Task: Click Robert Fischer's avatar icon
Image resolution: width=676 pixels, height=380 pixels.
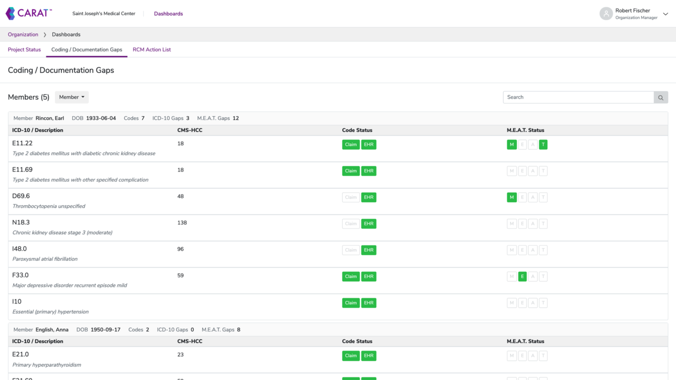Action: click(605, 13)
